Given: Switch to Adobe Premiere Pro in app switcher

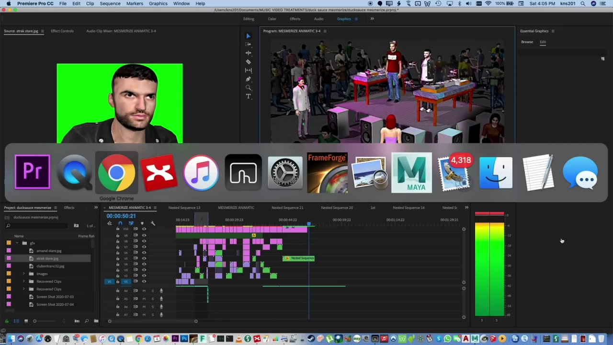Looking at the screenshot, I should [32, 172].
